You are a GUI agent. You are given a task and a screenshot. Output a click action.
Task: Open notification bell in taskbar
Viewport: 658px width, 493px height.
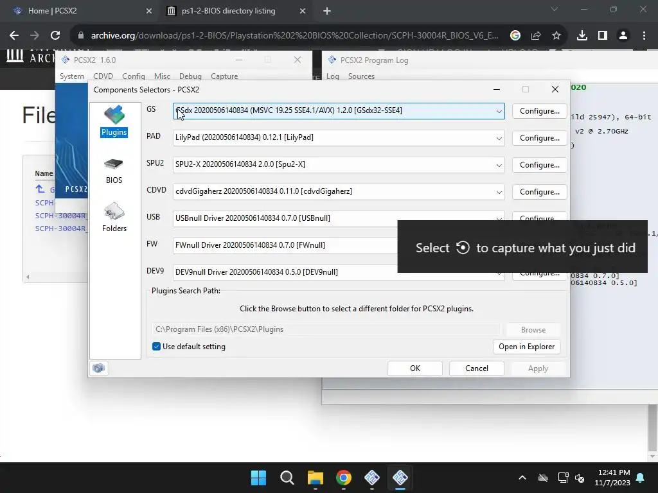[x=641, y=478]
